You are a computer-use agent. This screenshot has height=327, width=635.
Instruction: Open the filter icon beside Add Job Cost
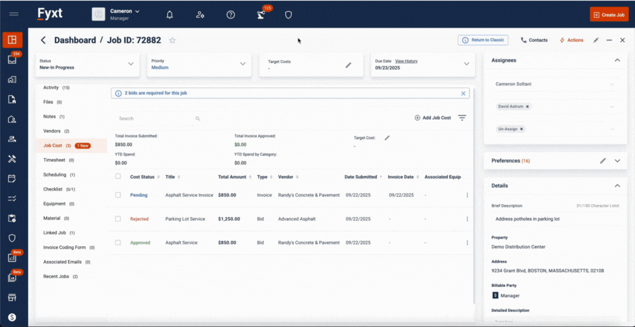coord(462,118)
